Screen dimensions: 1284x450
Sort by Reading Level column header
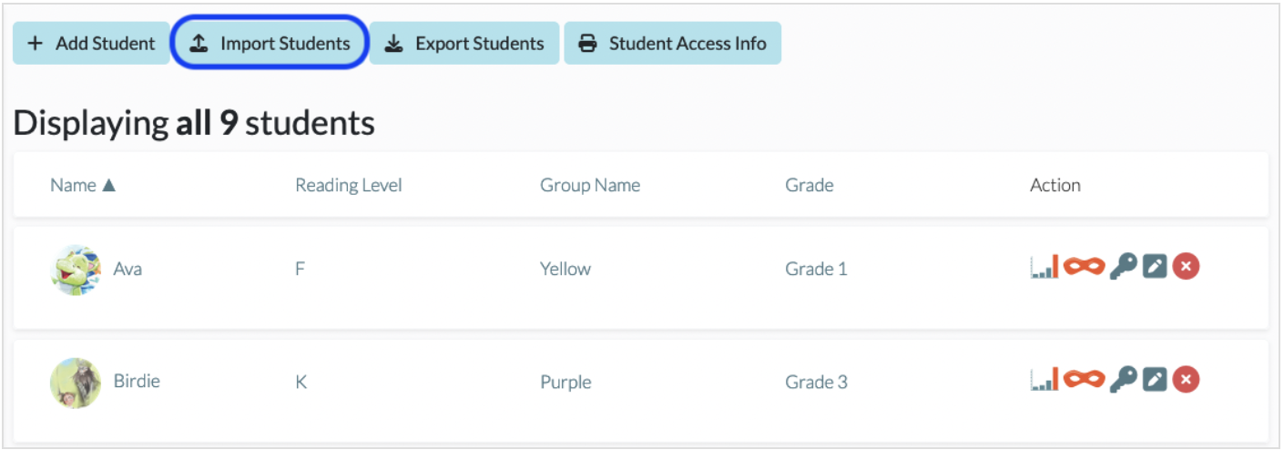tap(348, 185)
